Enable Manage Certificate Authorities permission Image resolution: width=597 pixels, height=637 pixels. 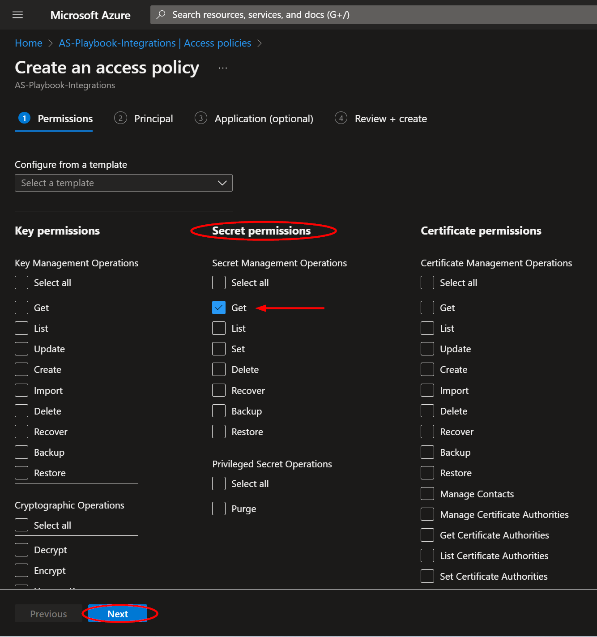[x=427, y=514]
